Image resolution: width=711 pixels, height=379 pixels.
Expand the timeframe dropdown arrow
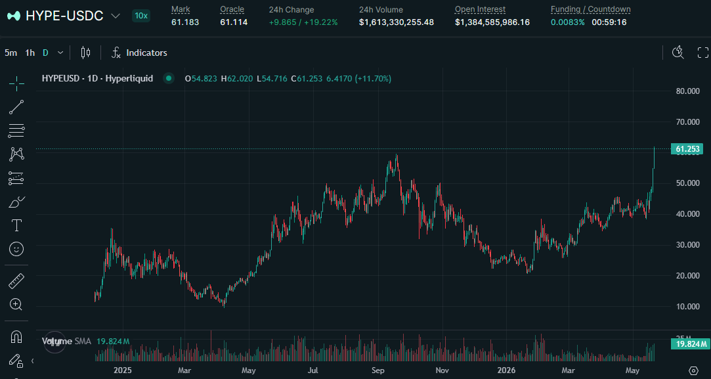[60, 53]
